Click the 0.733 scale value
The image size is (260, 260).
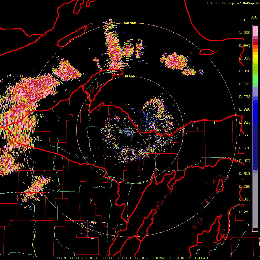[245, 97]
